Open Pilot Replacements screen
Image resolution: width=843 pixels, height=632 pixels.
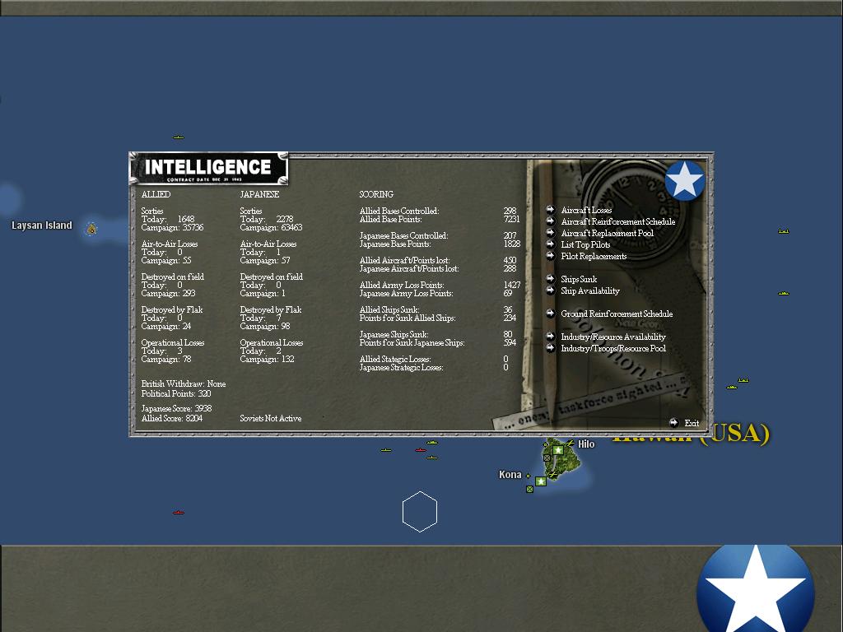[594, 257]
